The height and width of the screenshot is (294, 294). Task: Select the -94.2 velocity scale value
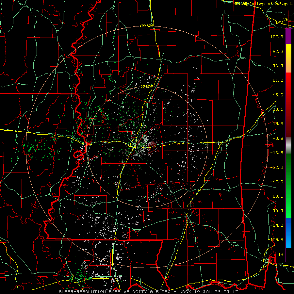277,225
